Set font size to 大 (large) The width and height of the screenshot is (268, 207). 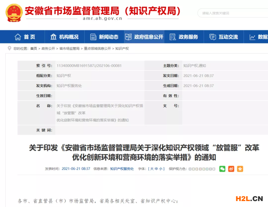[x=151, y=169]
